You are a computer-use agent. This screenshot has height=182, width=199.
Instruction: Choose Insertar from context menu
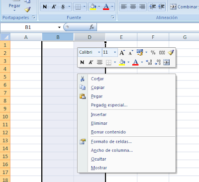[x=126, y=114]
